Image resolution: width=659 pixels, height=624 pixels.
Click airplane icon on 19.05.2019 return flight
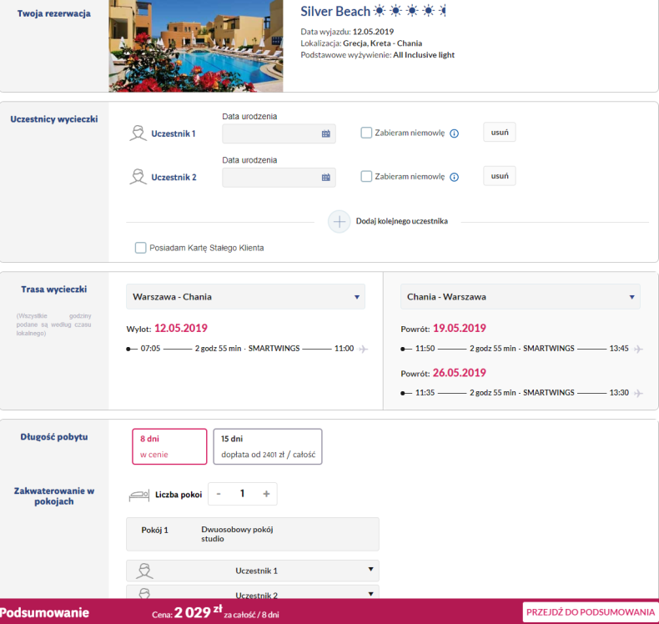pyautogui.click(x=638, y=349)
